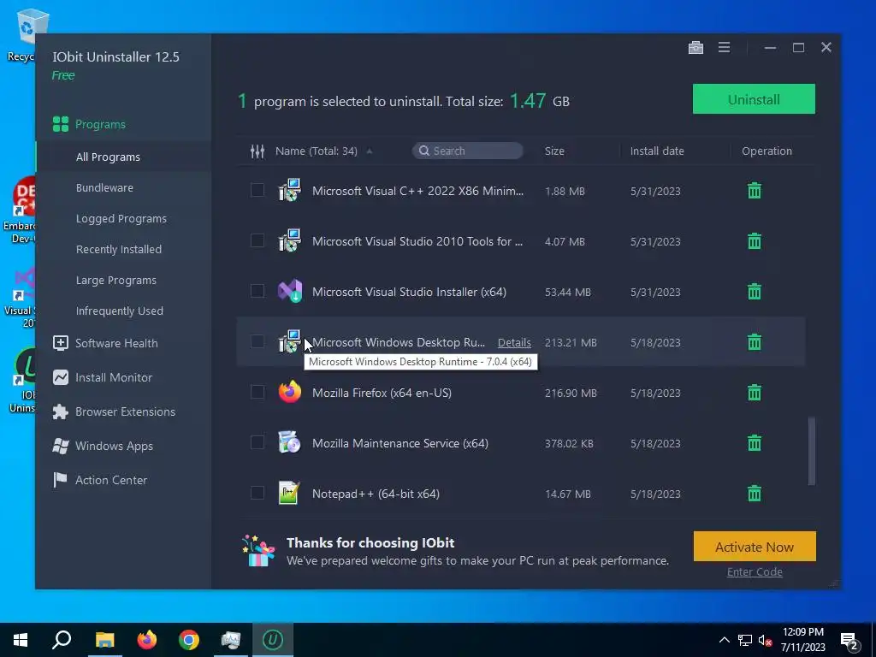Image resolution: width=876 pixels, height=657 pixels.
Task: Click trash icon for Visual Studio Installer (x64)
Action: pyautogui.click(x=755, y=292)
